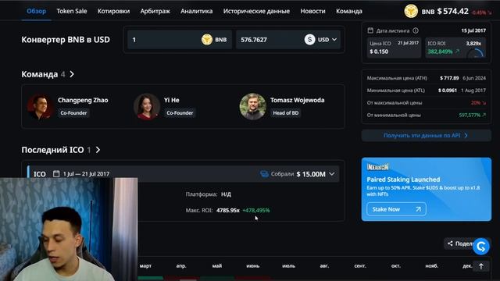Click the BNB icon in converter

coord(207,40)
